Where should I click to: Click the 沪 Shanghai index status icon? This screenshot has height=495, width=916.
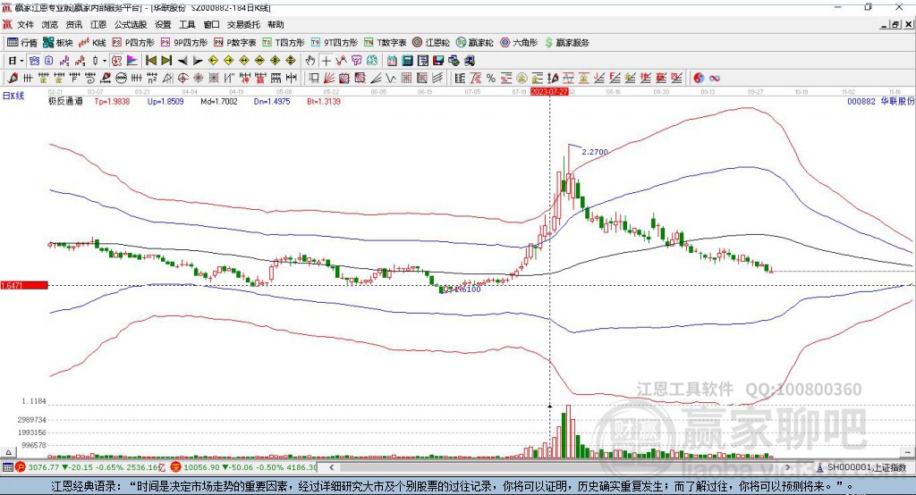point(21,467)
